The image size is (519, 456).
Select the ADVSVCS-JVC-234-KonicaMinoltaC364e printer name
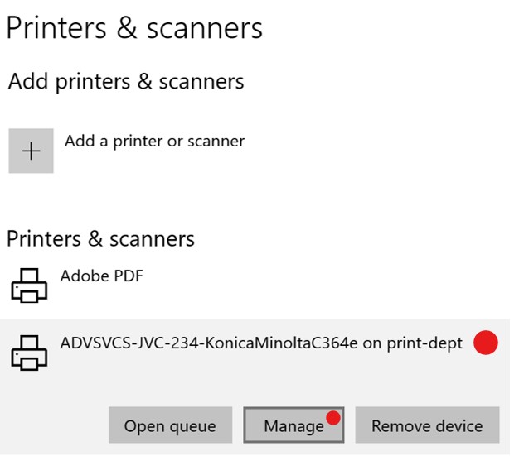coord(209,343)
